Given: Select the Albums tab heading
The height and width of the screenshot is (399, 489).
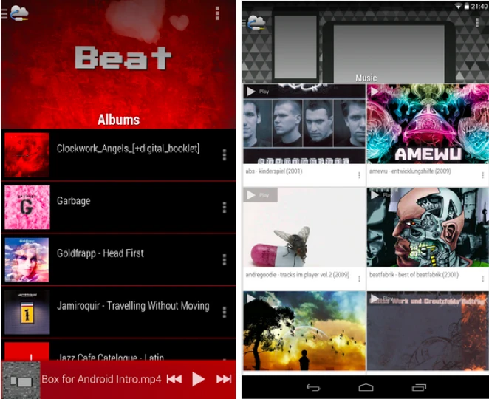Looking at the screenshot, I should (118, 120).
